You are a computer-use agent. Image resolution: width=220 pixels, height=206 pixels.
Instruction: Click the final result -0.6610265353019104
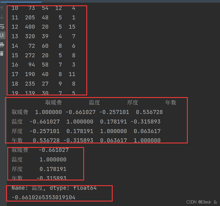[x=43, y=197]
